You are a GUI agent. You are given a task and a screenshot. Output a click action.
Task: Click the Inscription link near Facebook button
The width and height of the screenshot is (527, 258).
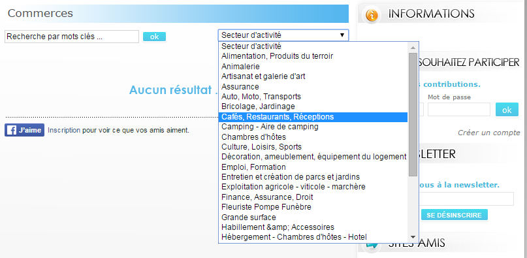(x=64, y=130)
